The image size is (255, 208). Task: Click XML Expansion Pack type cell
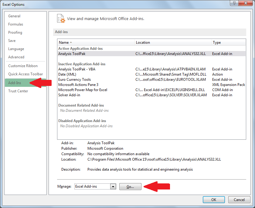[229, 85]
